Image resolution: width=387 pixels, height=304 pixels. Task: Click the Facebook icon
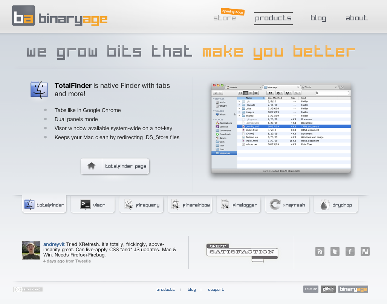point(350,252)
